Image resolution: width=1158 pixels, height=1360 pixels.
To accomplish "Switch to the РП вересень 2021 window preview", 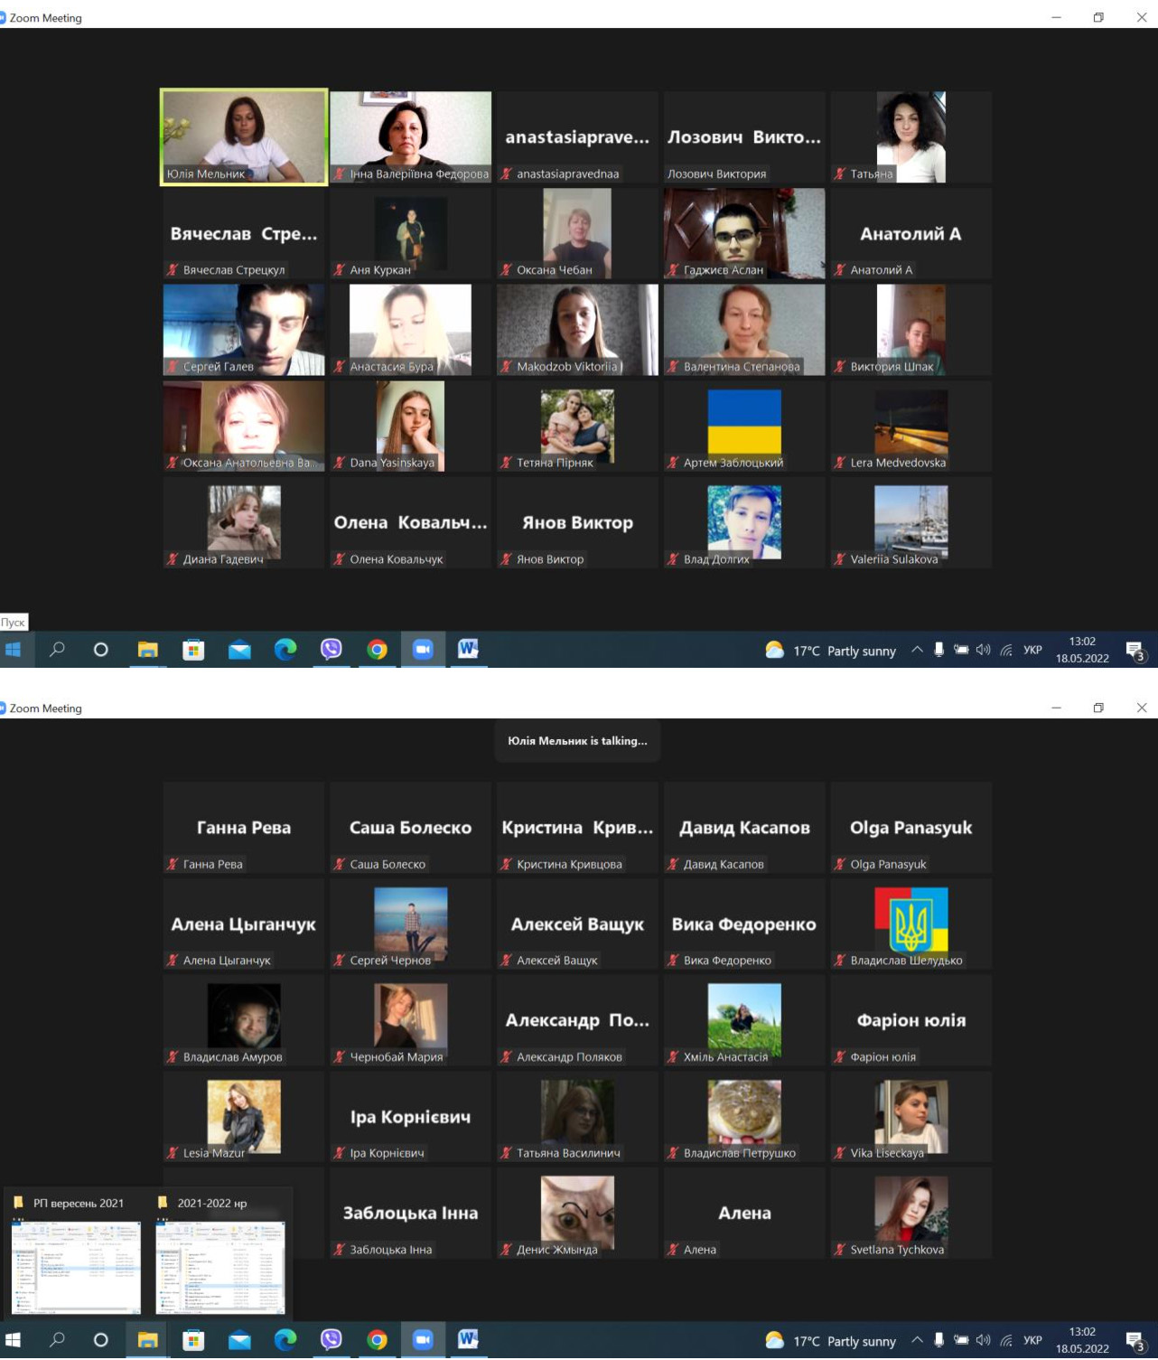I will click(x=77, y=1267).
